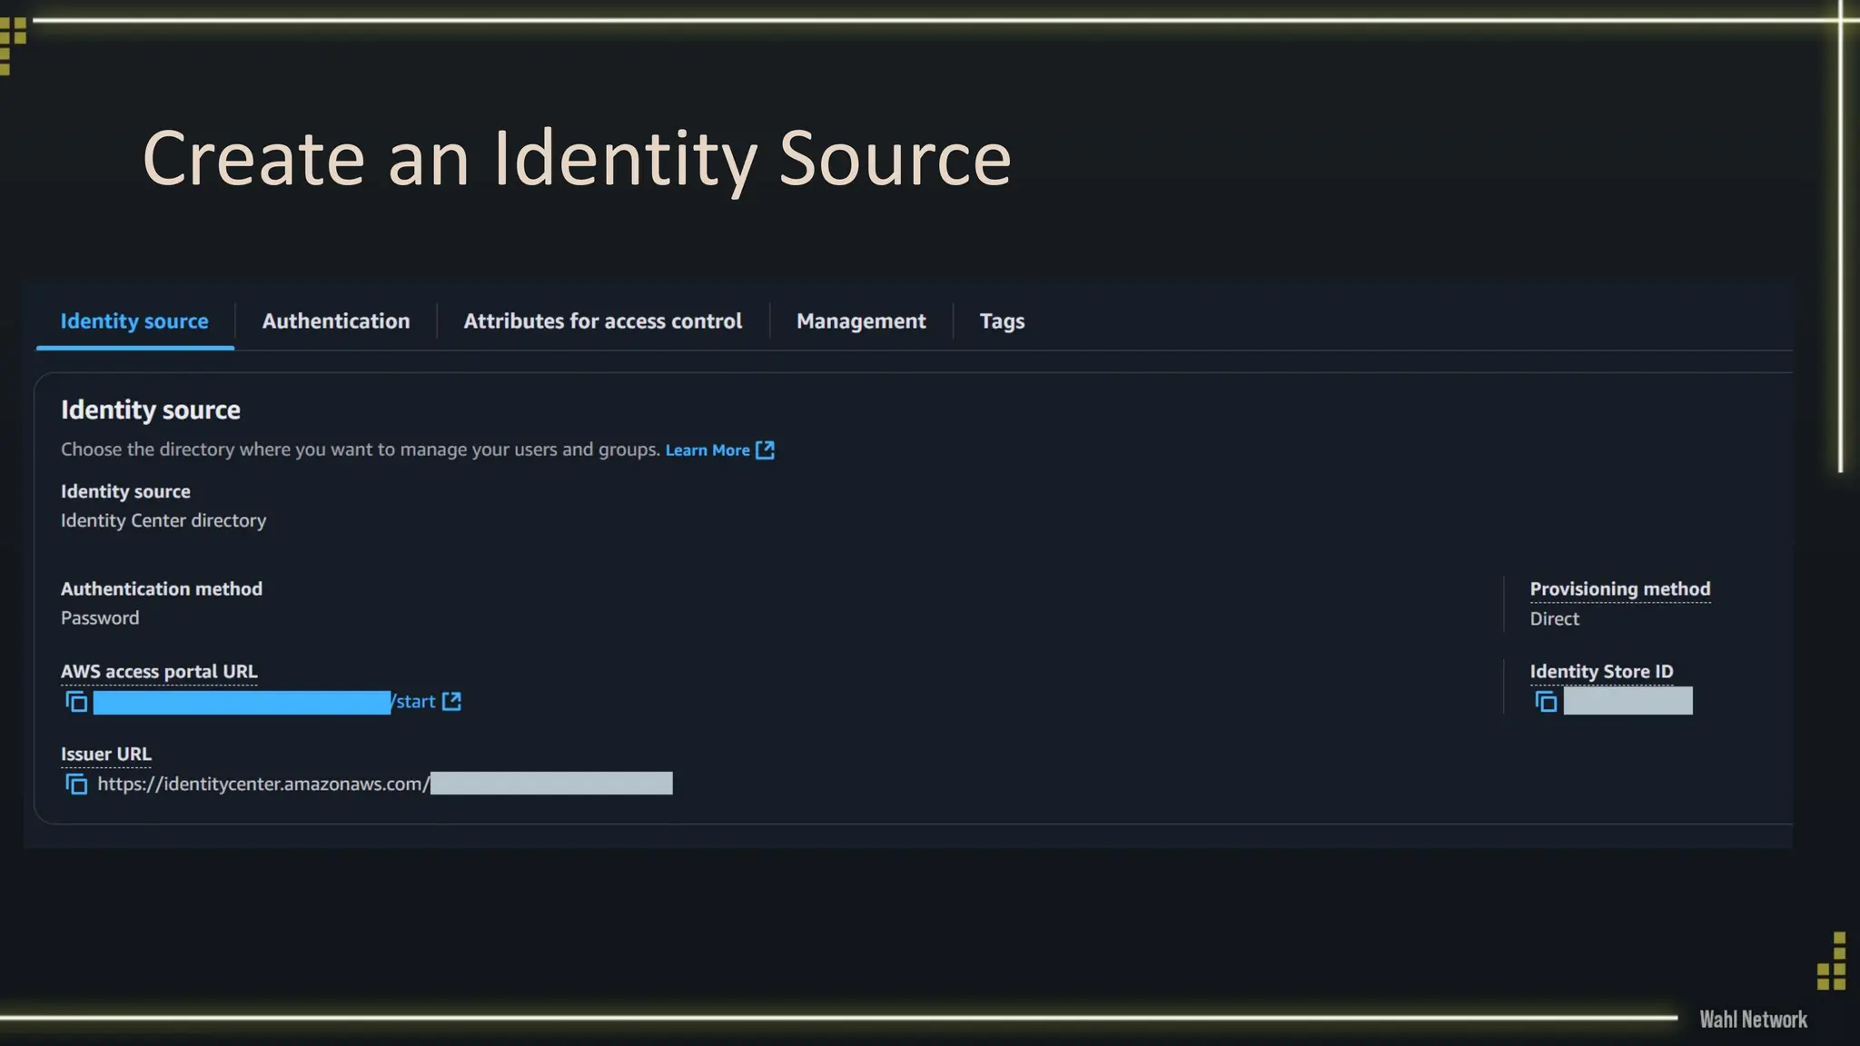The image size is (1860, 1046).
Task: Select the identitycenter.amazonaws.com issuer URL text
Action: (263, 784)
